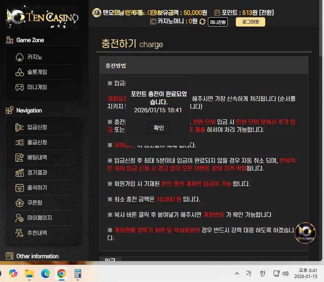Click the Navigation heading icon

[10, 110]
